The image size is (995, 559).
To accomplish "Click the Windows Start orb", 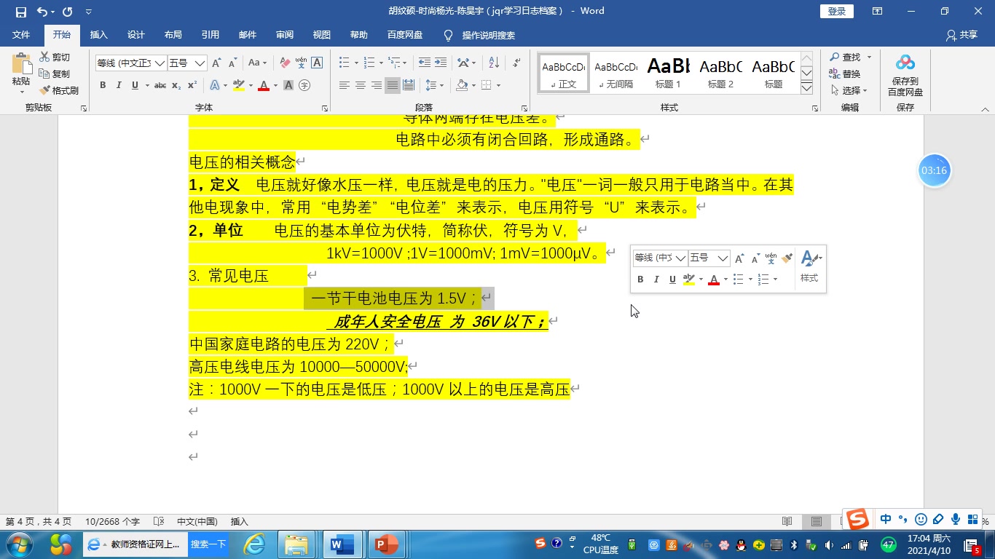I will [x=19, y=544].
